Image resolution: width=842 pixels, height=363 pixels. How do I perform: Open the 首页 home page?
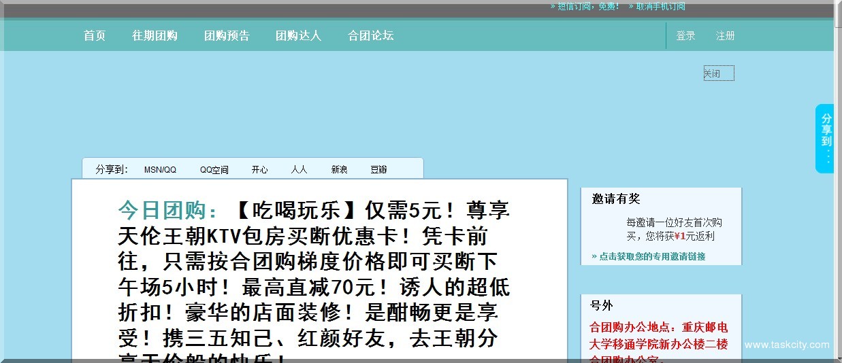95,35
